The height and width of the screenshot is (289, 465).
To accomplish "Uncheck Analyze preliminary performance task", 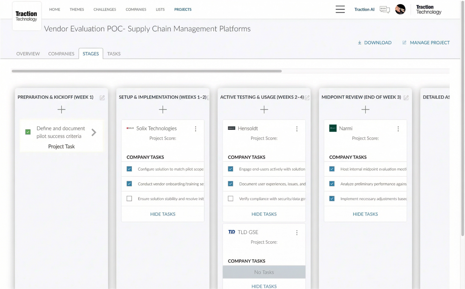I will click(x=332, y=184).
